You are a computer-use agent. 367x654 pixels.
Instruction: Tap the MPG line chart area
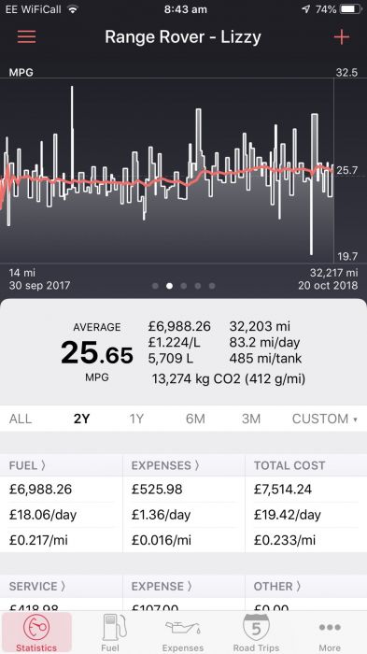[x=167, y=170]
